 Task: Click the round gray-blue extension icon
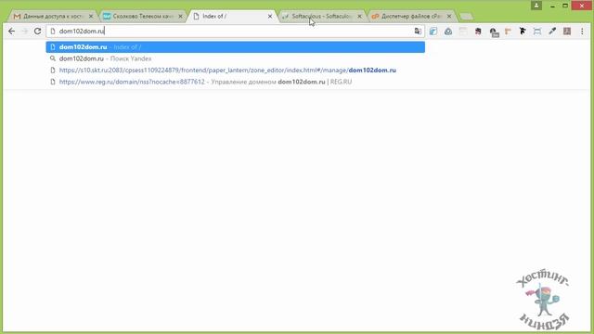[447, 32]
